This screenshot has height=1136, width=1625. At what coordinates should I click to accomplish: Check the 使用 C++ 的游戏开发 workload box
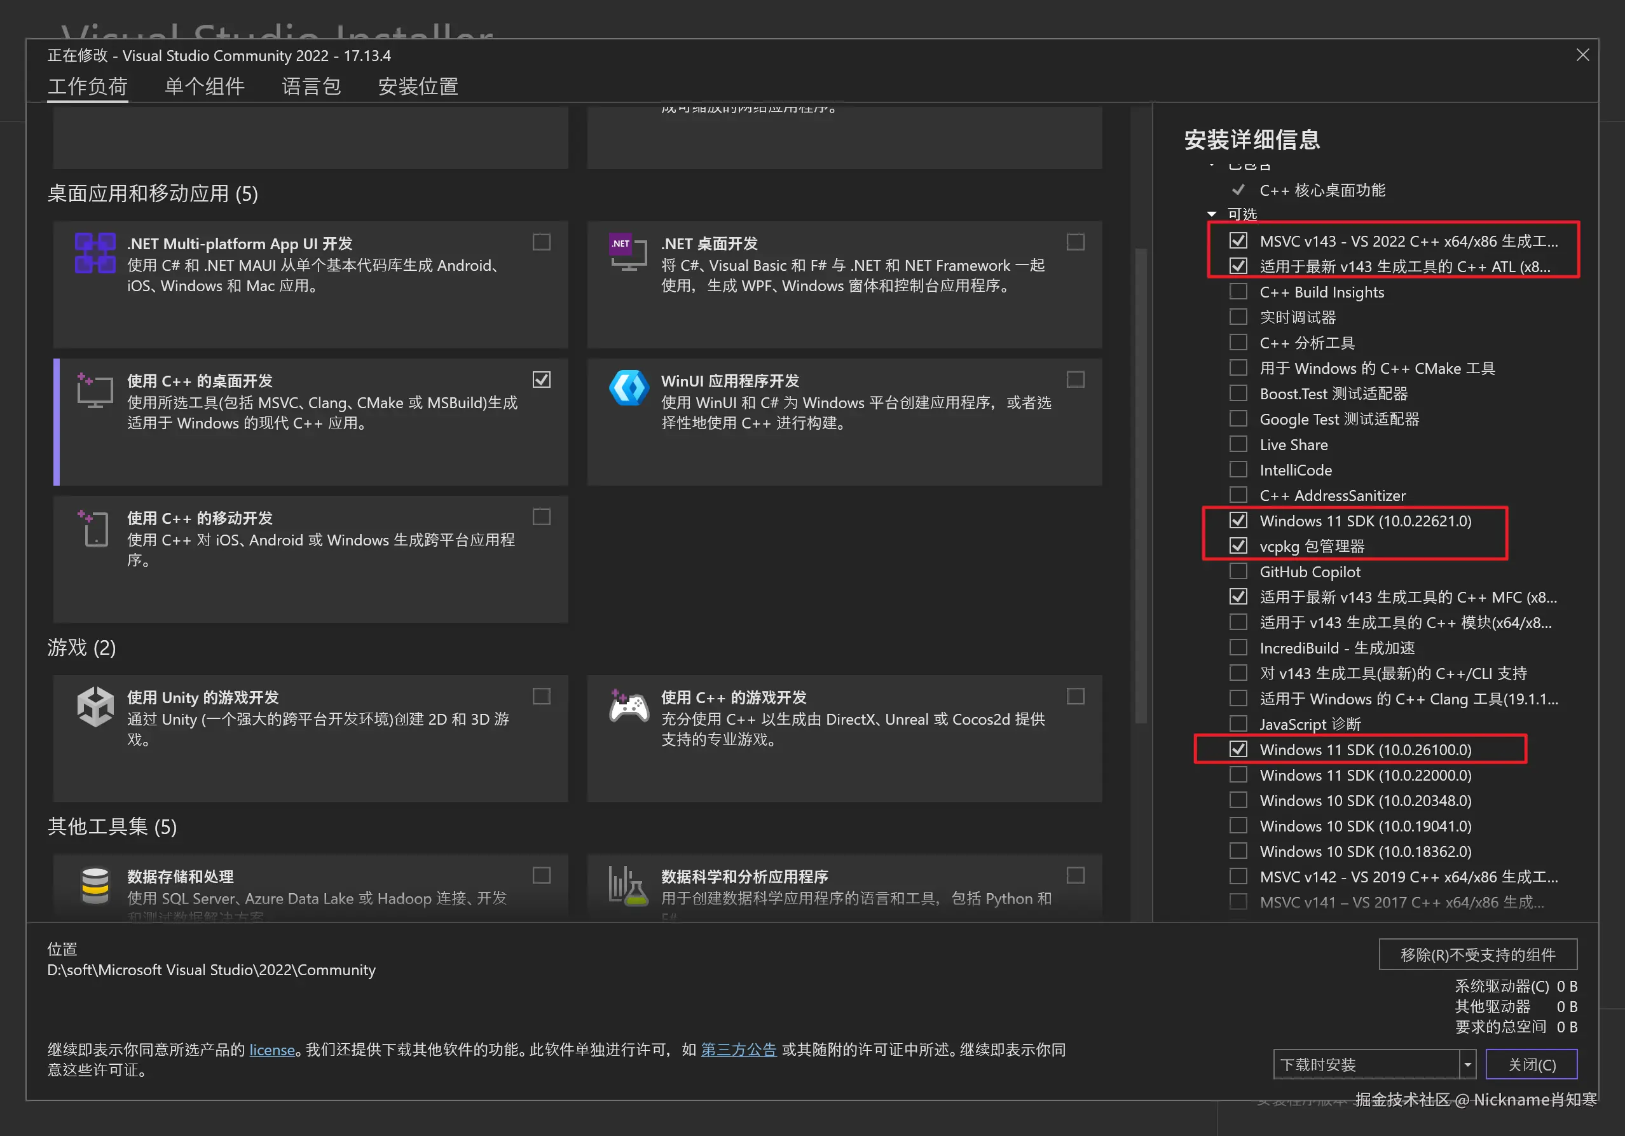1075,695
